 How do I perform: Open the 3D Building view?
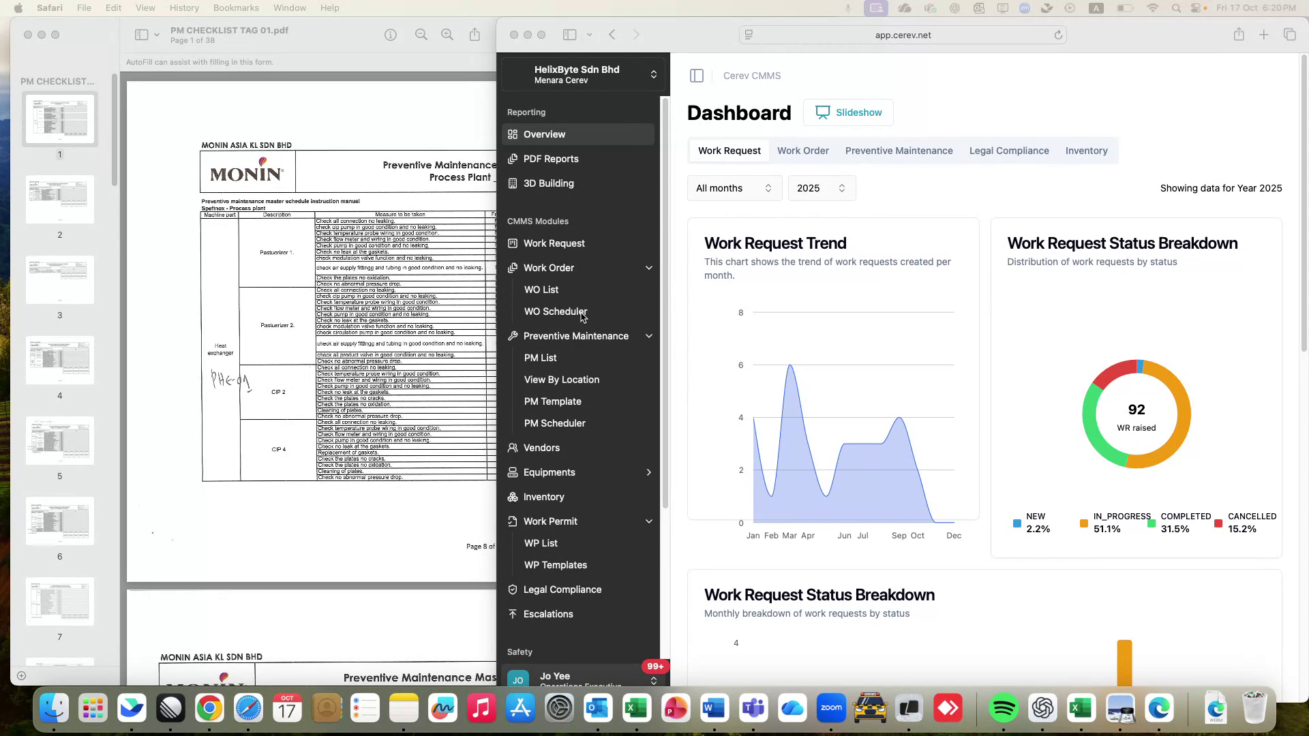548,183
